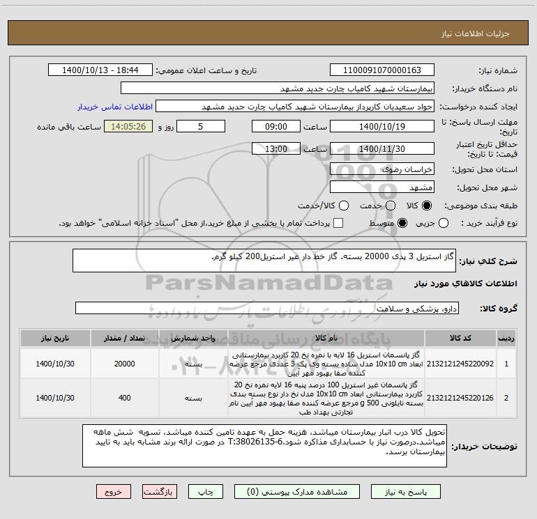Click the ردیف column header

coord(506,339)
